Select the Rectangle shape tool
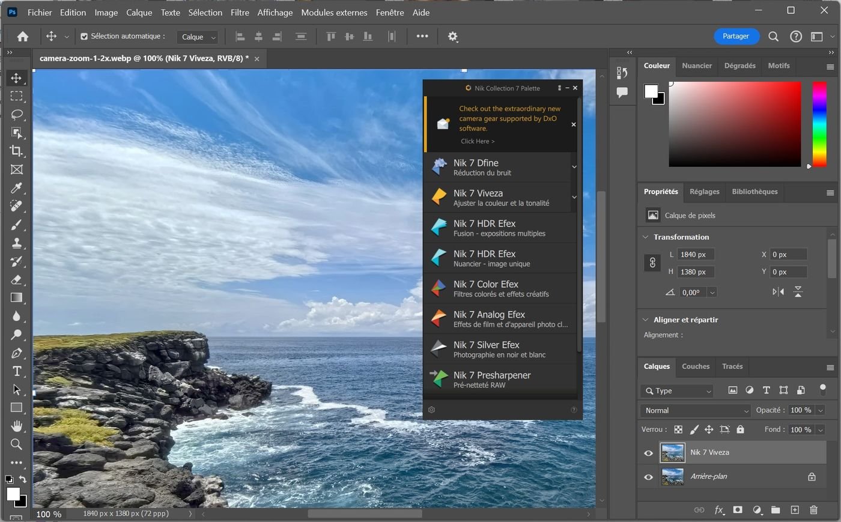The image size is (841, 522). pos(17,408)
